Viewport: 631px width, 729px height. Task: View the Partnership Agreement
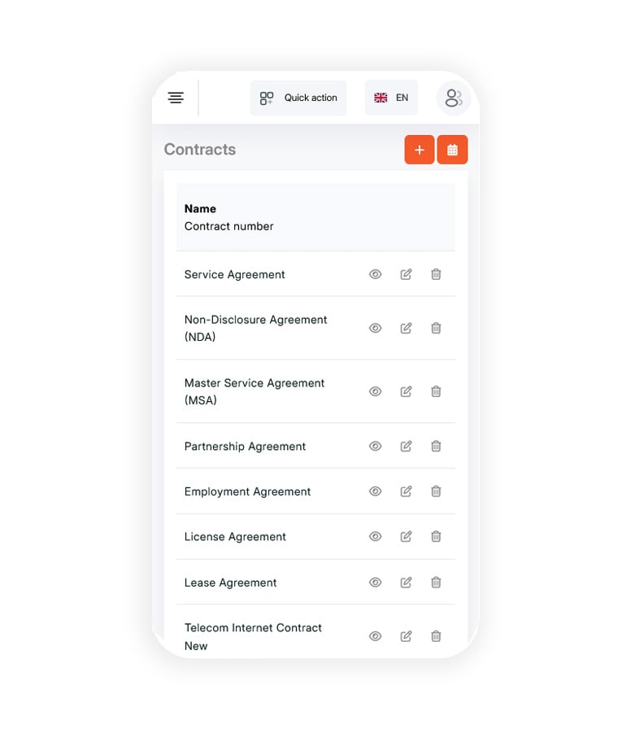(376, 447)
